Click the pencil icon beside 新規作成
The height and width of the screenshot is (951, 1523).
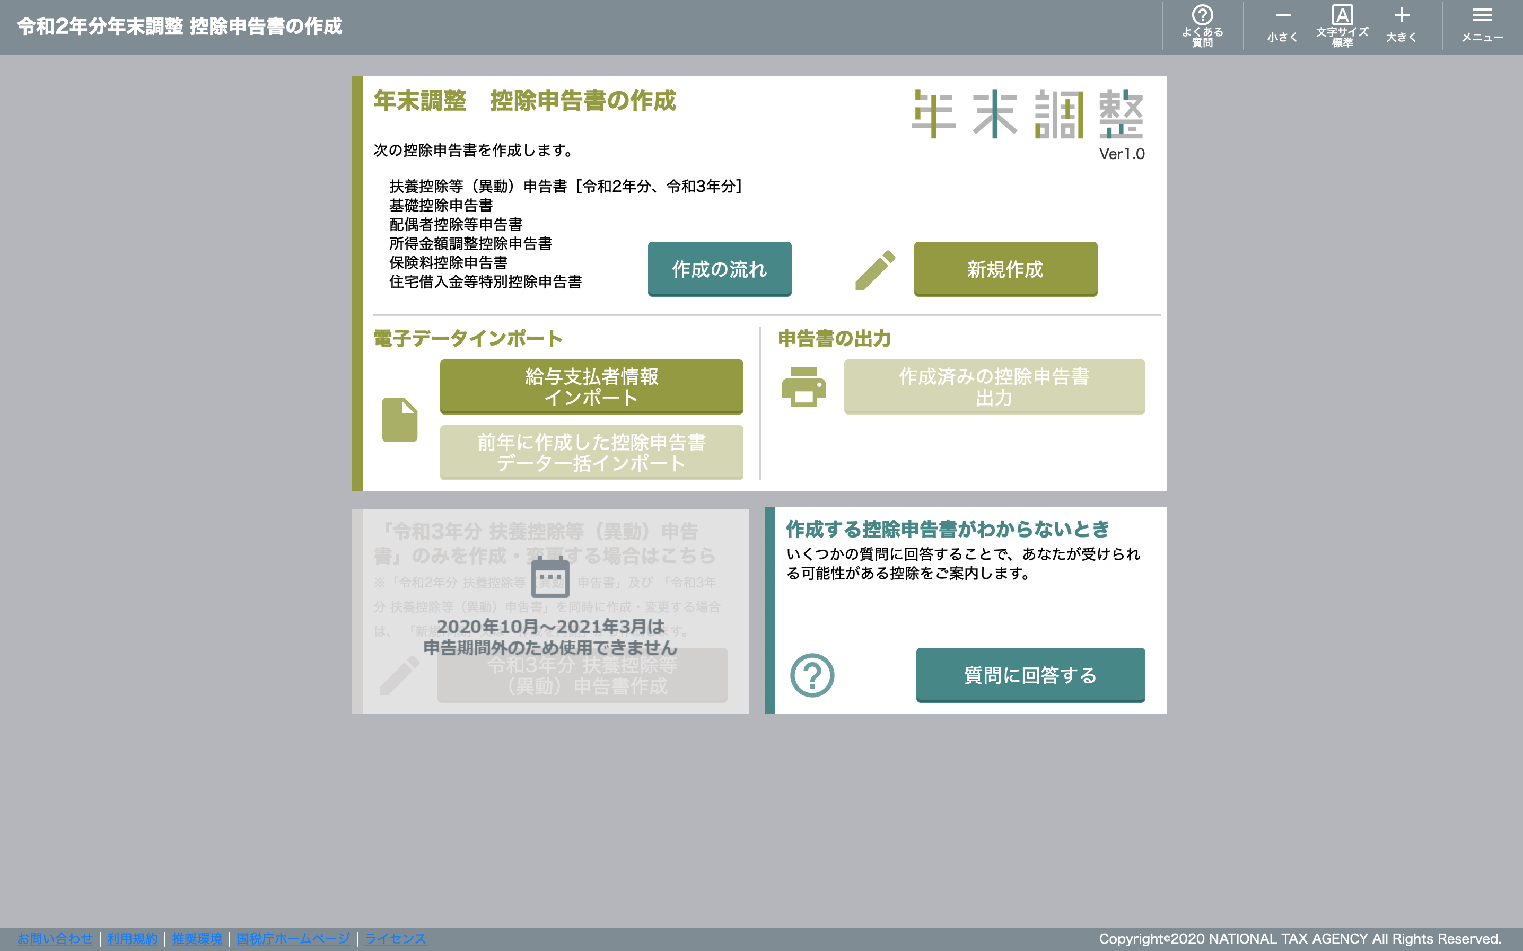[x=875, y=270]
